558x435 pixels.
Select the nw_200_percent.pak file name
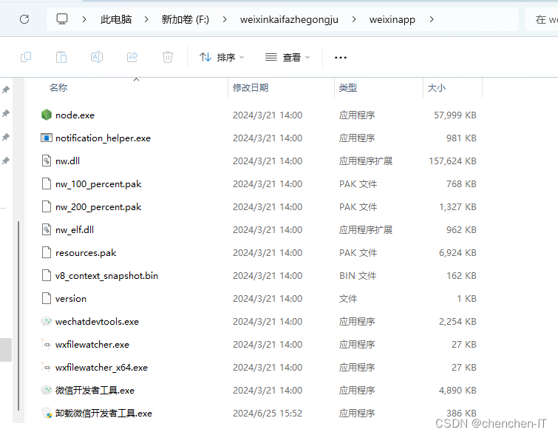point(98,206)
